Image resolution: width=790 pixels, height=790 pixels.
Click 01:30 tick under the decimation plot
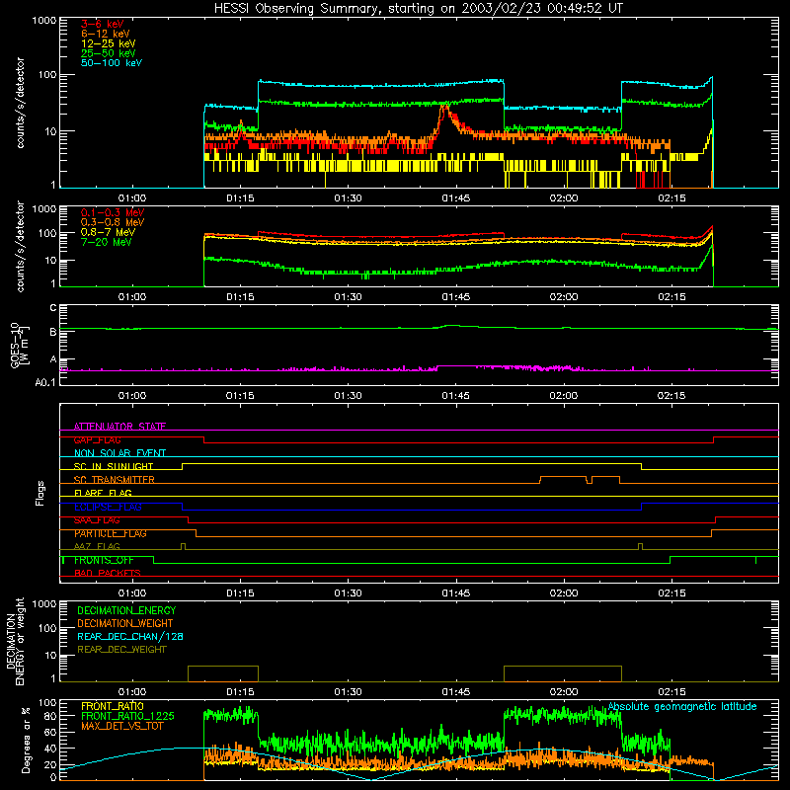349,692
